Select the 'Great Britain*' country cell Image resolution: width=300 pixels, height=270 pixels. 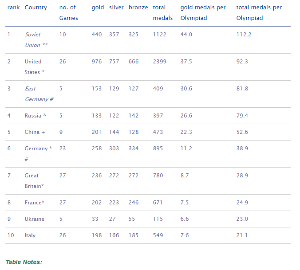(34, 181)
